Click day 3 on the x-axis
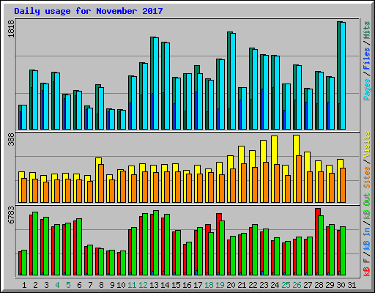 [x=46, y=285]
